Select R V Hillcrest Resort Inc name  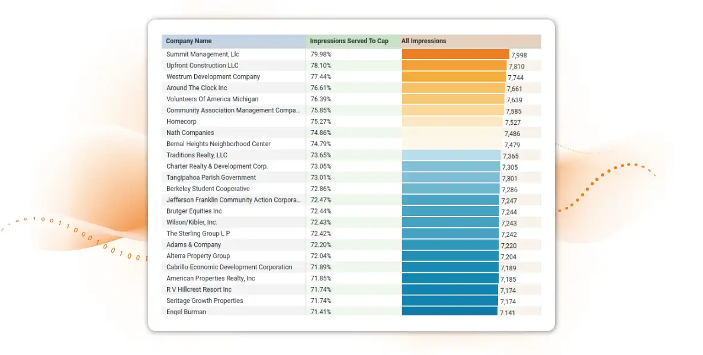tap(199, 289)
